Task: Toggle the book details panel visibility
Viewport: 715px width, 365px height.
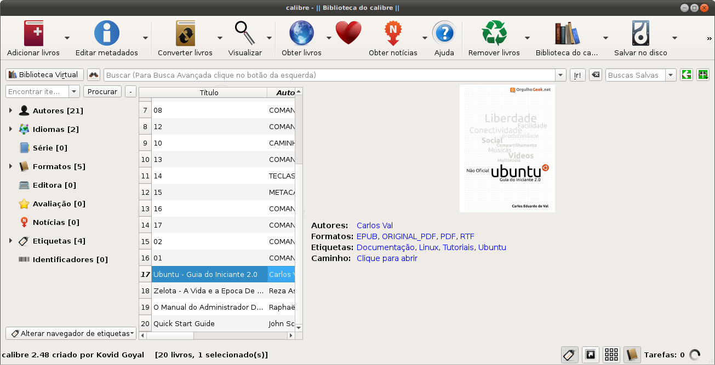Action: coord(632,355)
